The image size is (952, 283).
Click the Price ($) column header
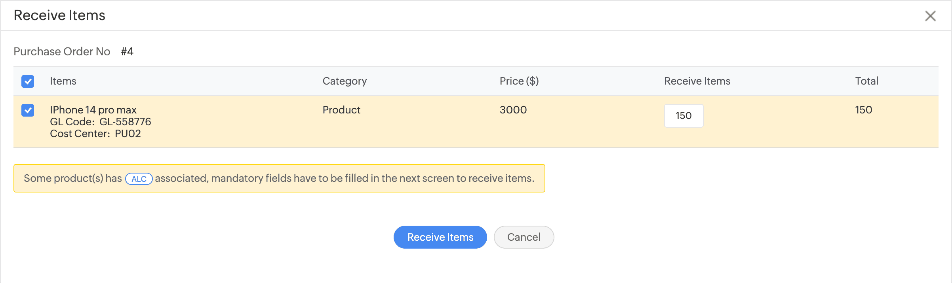click(x=519, y=81)
